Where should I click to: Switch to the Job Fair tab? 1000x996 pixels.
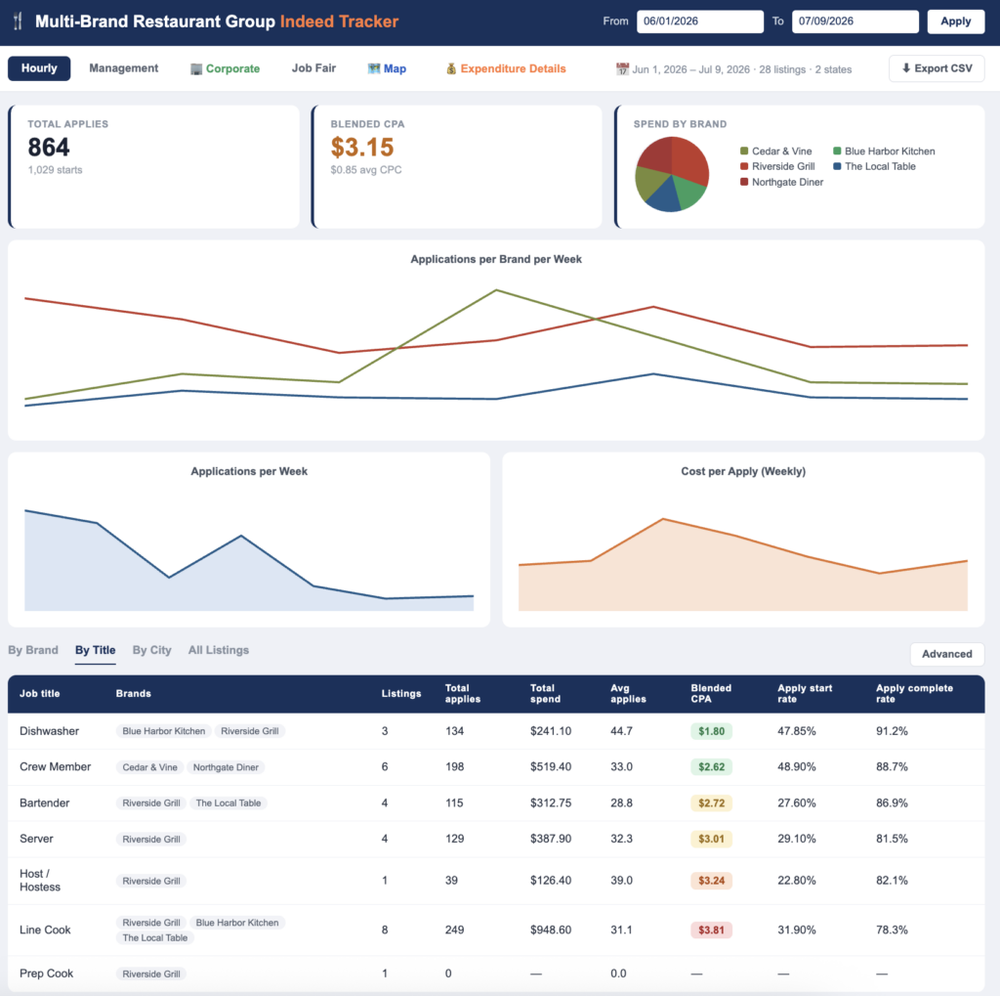(x=313, y=68)
